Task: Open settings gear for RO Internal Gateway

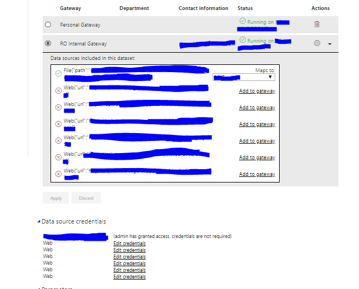Action: pyautogui.click(x=317, y=43)
